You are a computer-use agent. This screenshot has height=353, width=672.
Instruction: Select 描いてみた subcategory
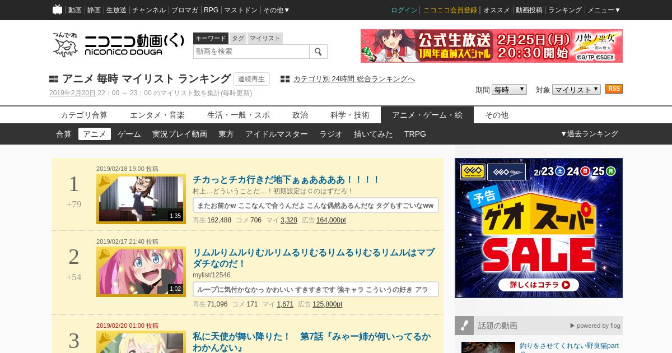coord(374,134)
